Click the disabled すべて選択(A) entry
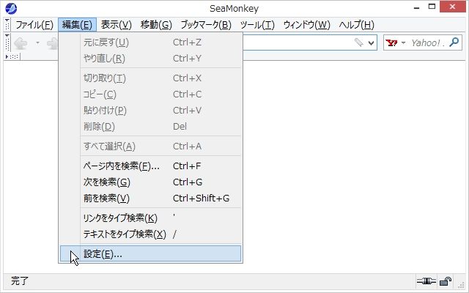Screen dimensions: 469x293 pos(150,146)
